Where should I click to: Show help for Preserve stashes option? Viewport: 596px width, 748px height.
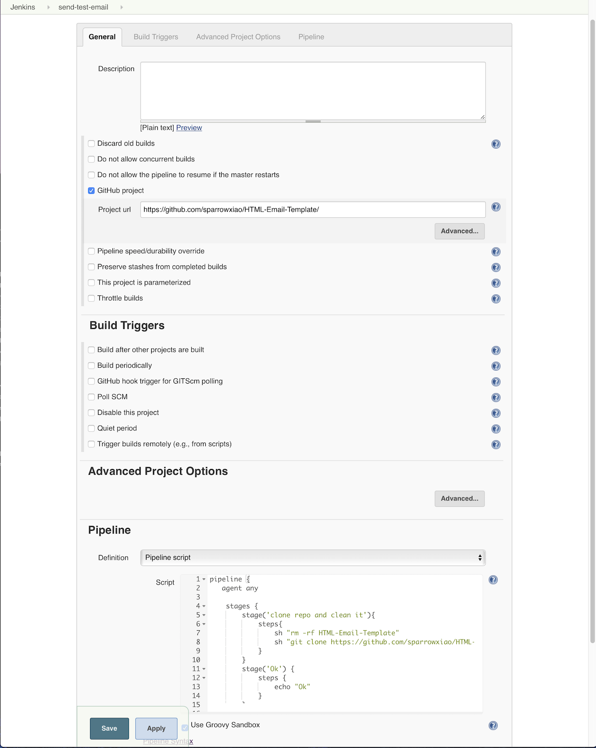496,267
